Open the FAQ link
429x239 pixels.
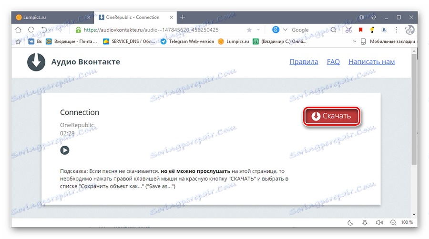pyautogui.click(x=333, y=62)
